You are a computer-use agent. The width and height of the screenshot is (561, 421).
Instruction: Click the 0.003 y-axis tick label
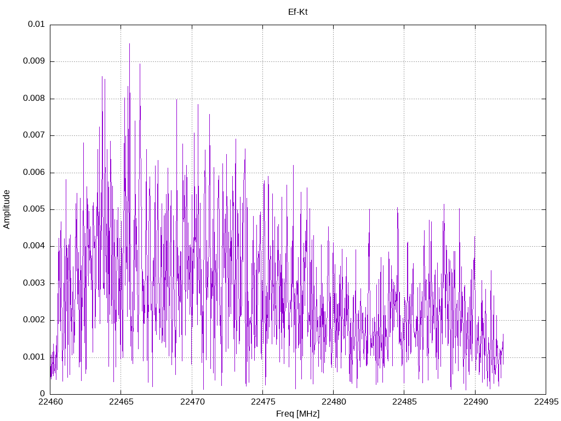[34, 283]
